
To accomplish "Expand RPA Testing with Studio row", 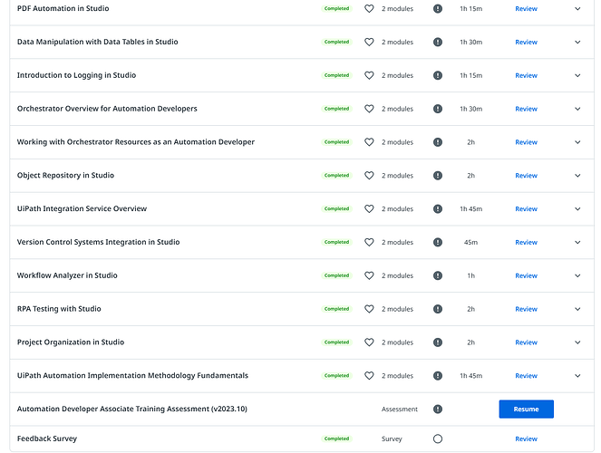I will [577, 309].
